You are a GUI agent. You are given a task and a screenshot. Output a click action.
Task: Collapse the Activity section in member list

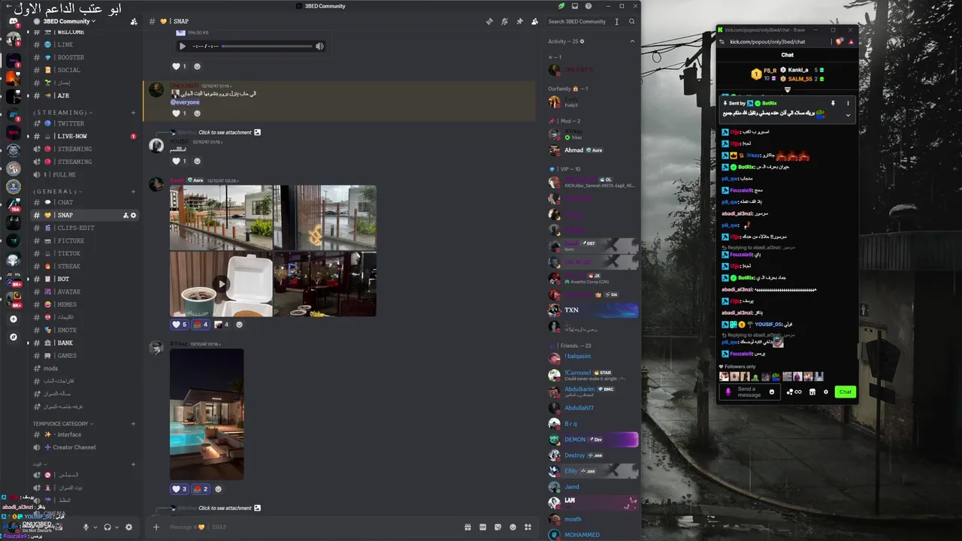pos(632,41)
